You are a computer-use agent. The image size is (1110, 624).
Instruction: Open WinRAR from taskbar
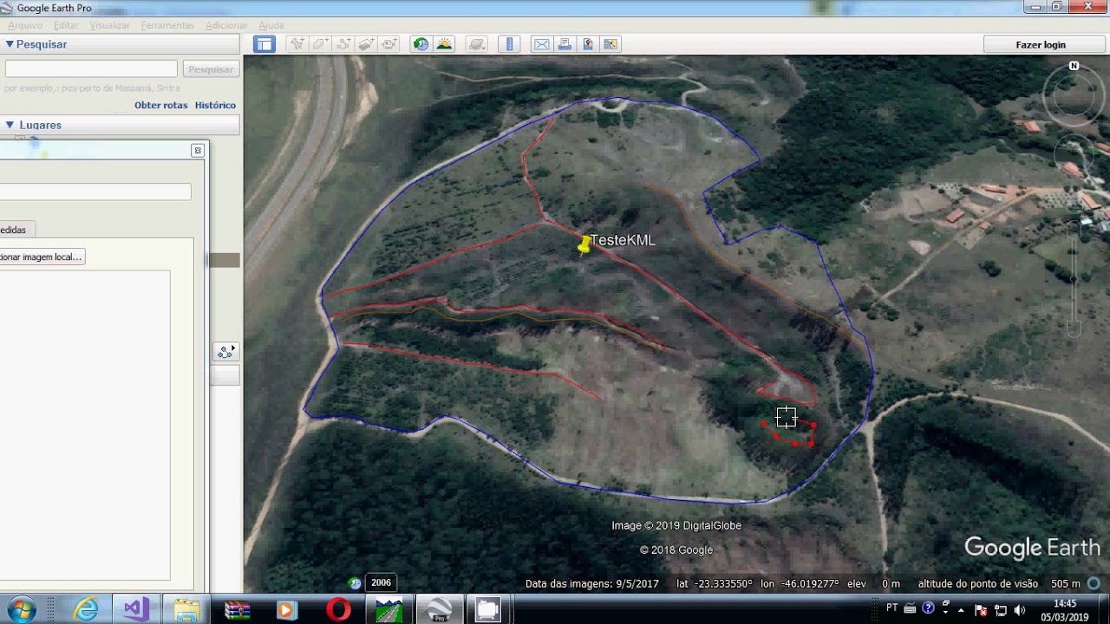(x=237, y=610)
